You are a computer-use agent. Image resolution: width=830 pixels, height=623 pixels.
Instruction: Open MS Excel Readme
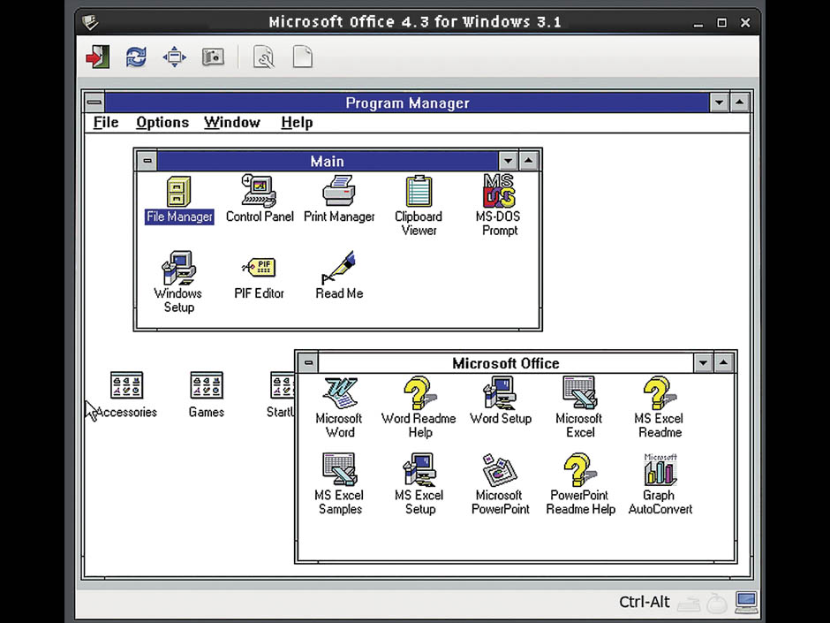click(x=659, y=408)
